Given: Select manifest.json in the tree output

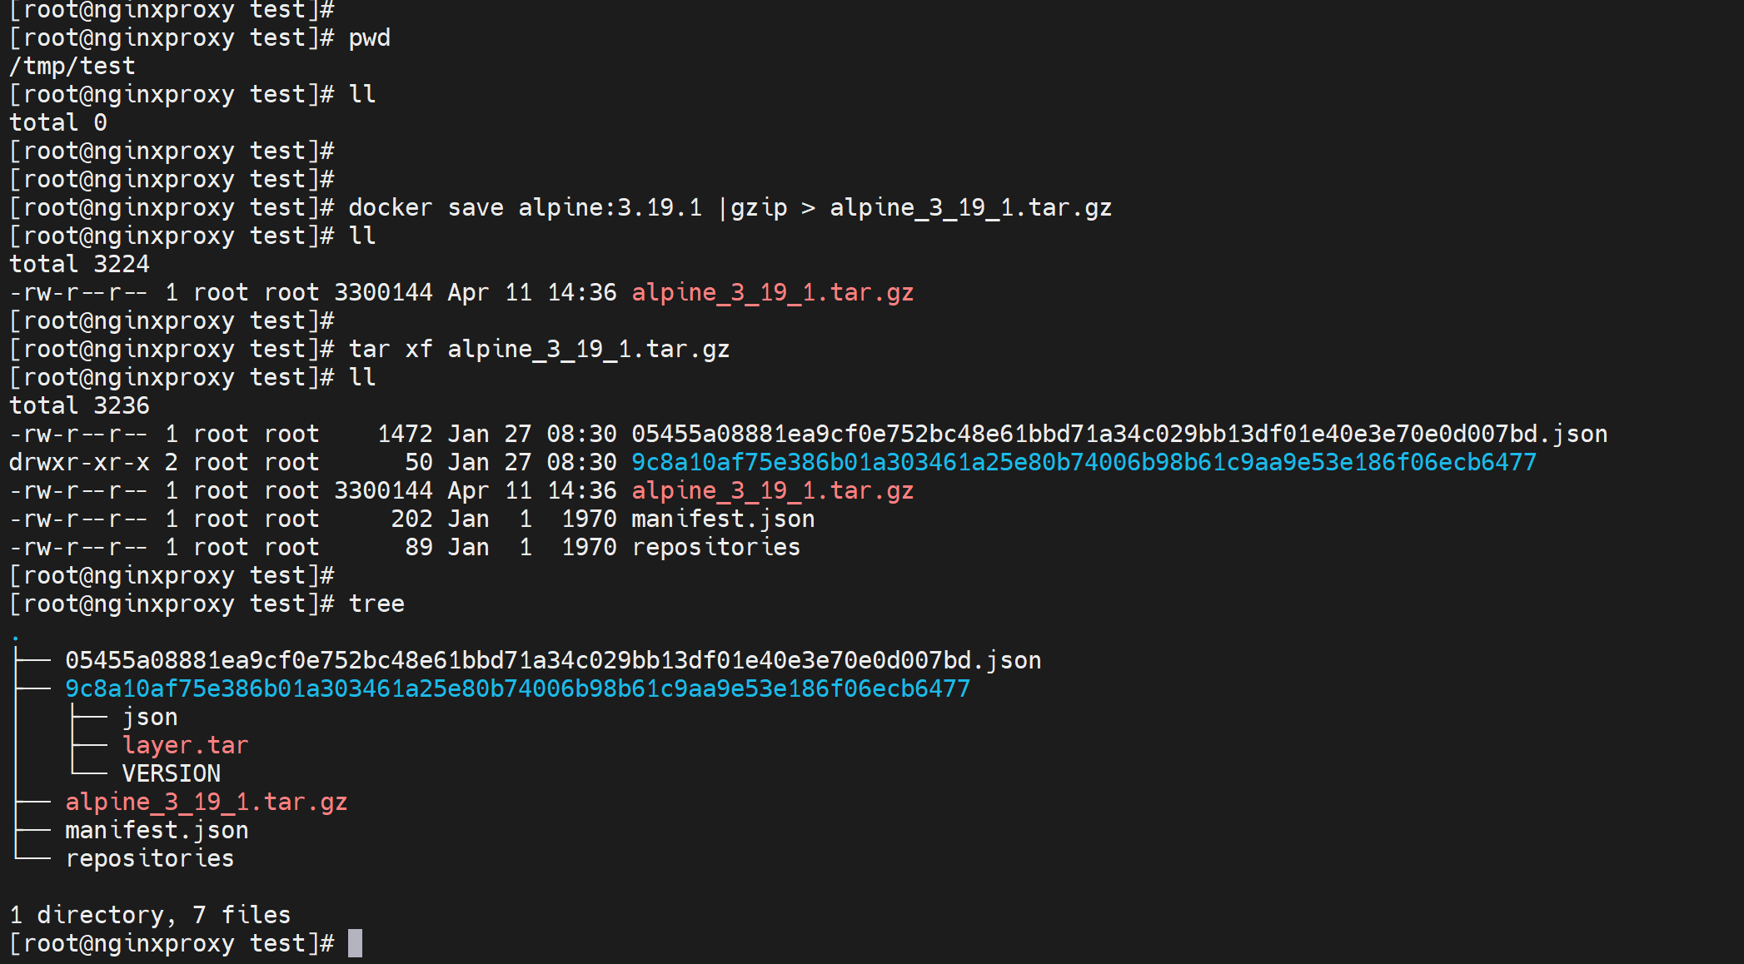Looking at the screenshot, I should (157, 831).
